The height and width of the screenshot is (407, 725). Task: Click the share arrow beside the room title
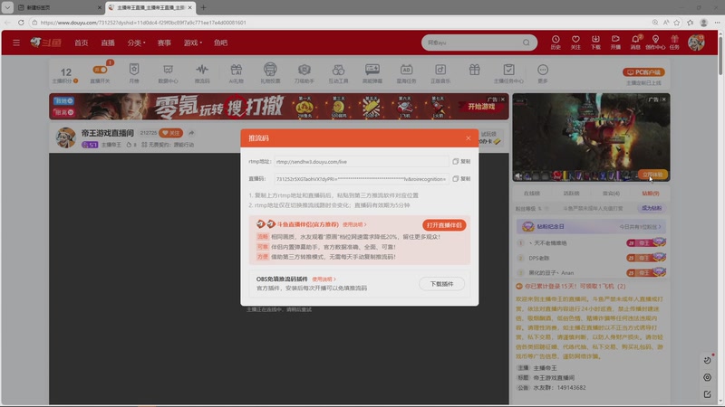[191, 133]
